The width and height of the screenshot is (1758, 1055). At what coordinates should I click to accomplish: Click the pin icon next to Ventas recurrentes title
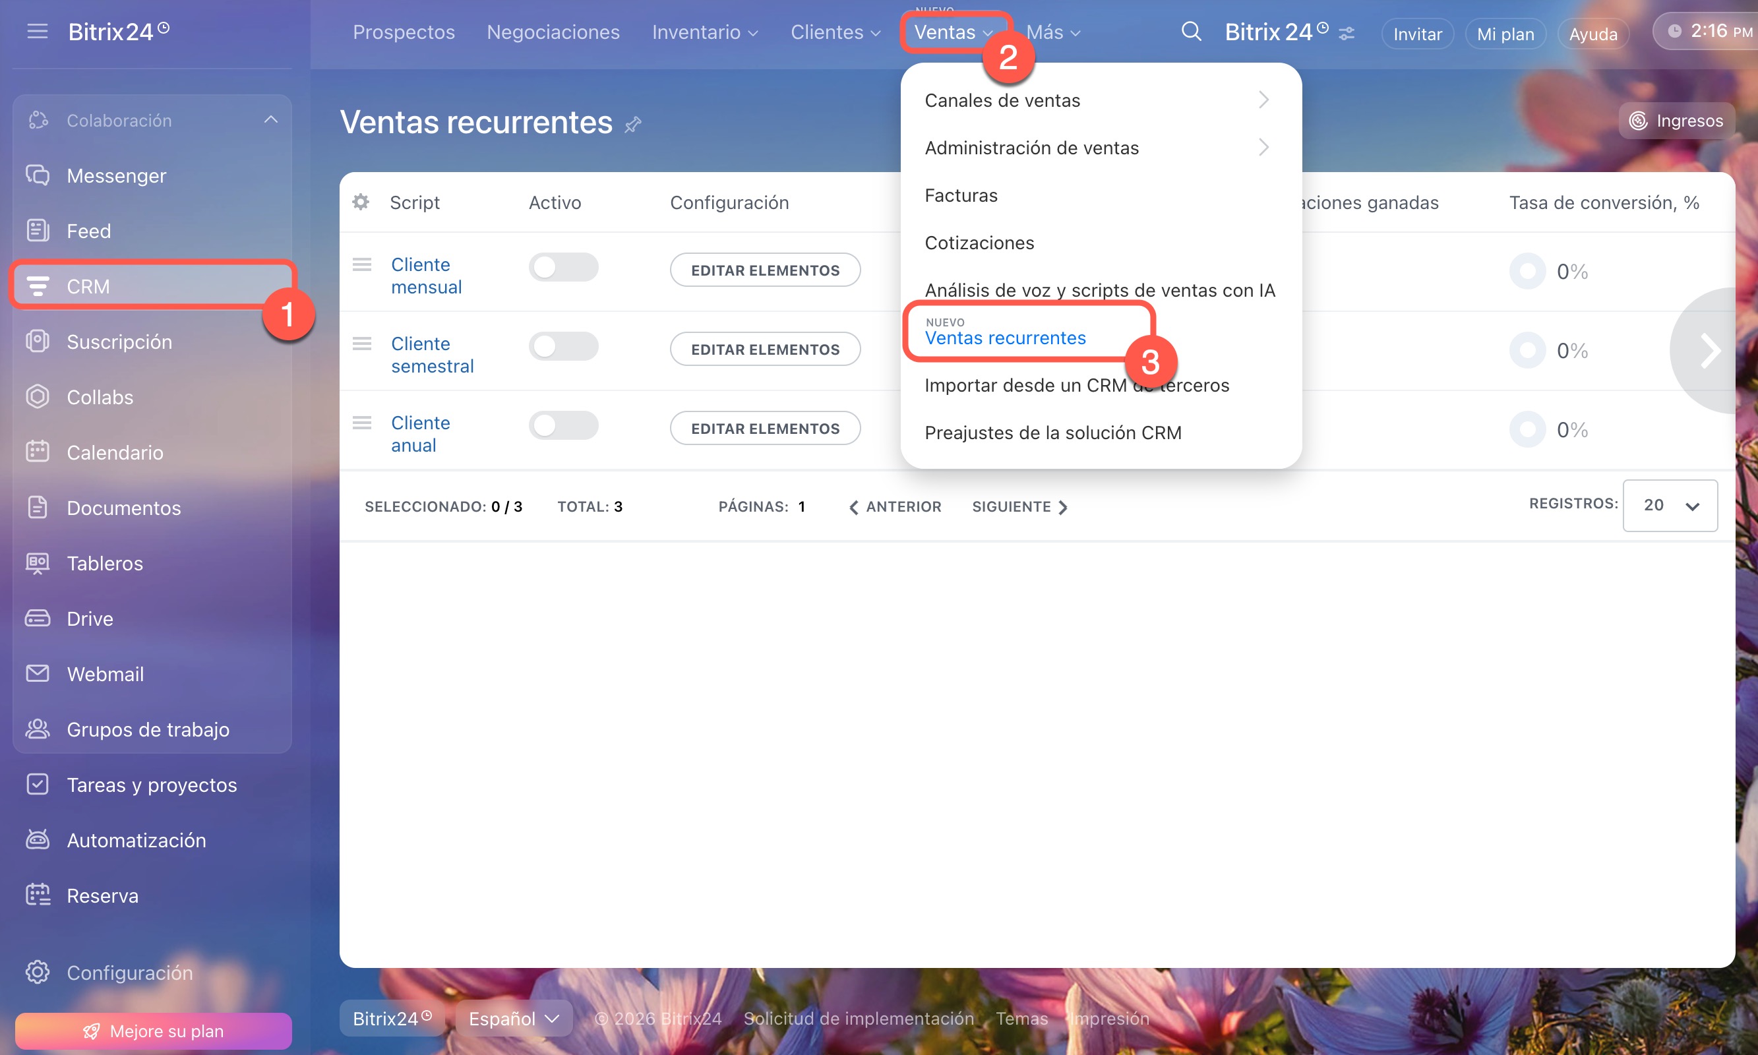click(632, 125)
